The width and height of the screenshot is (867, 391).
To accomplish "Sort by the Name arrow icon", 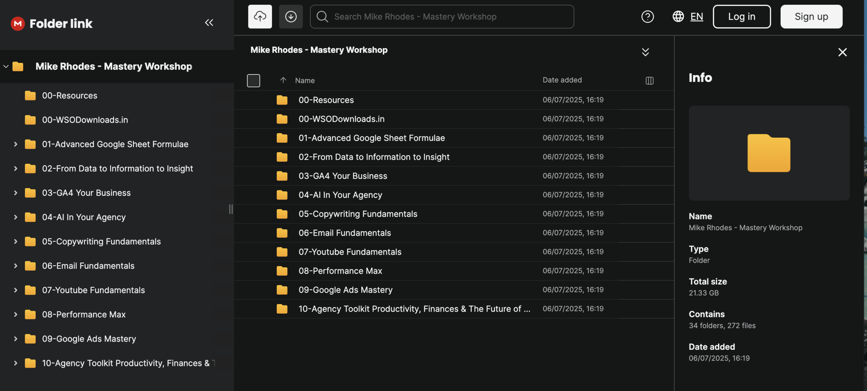I will click(x=283, y=80).
